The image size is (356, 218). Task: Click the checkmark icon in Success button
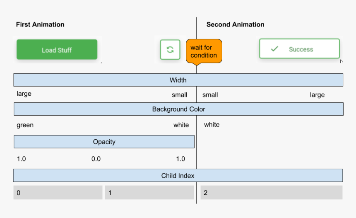coord(274,49)
